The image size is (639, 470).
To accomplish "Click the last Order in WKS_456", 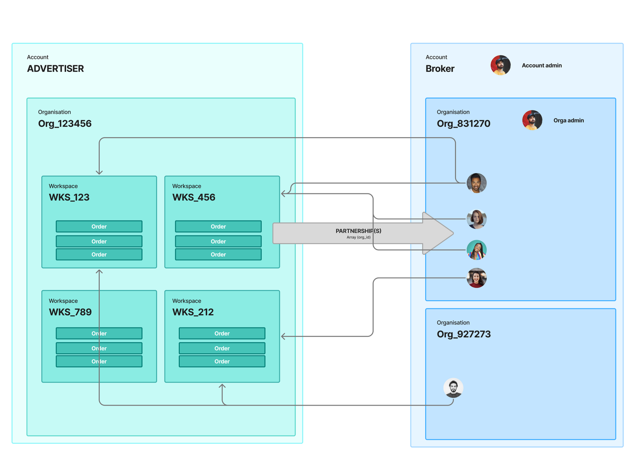I will click(x=218, y=254).
